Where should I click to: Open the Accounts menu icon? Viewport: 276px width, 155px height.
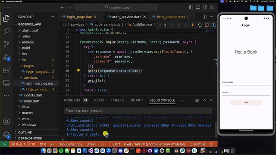pos(6,122)
